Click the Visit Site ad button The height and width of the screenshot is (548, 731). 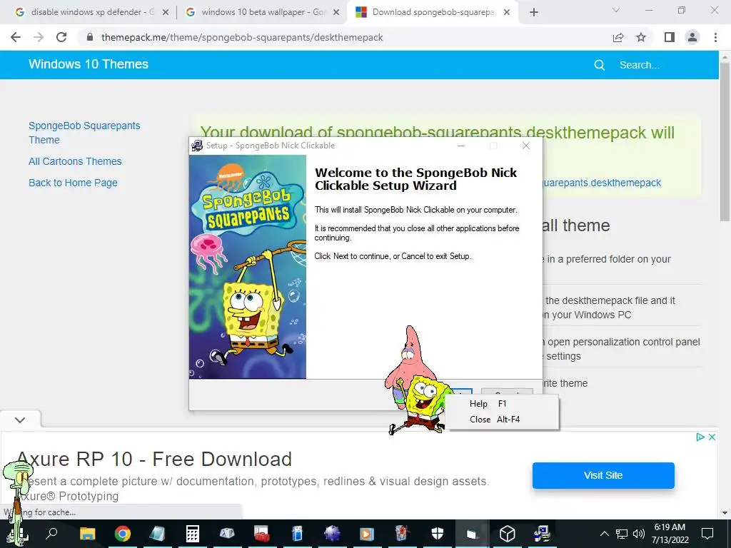tap(603, 475)
